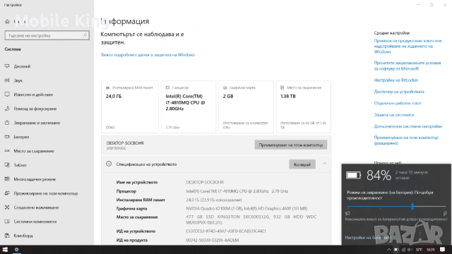Open the Sound settings sidebar item
452x254 pixels.
(x=18, y=80)
